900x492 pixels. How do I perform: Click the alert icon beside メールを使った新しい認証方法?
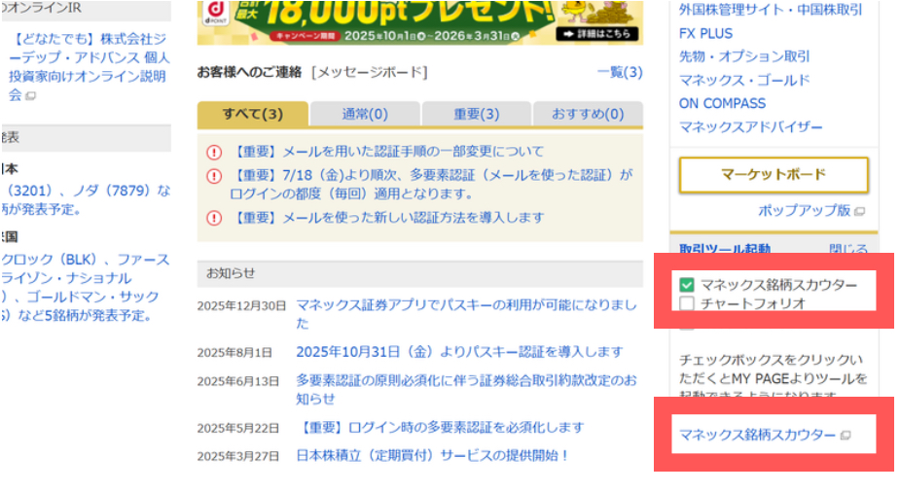click(214, 218)
